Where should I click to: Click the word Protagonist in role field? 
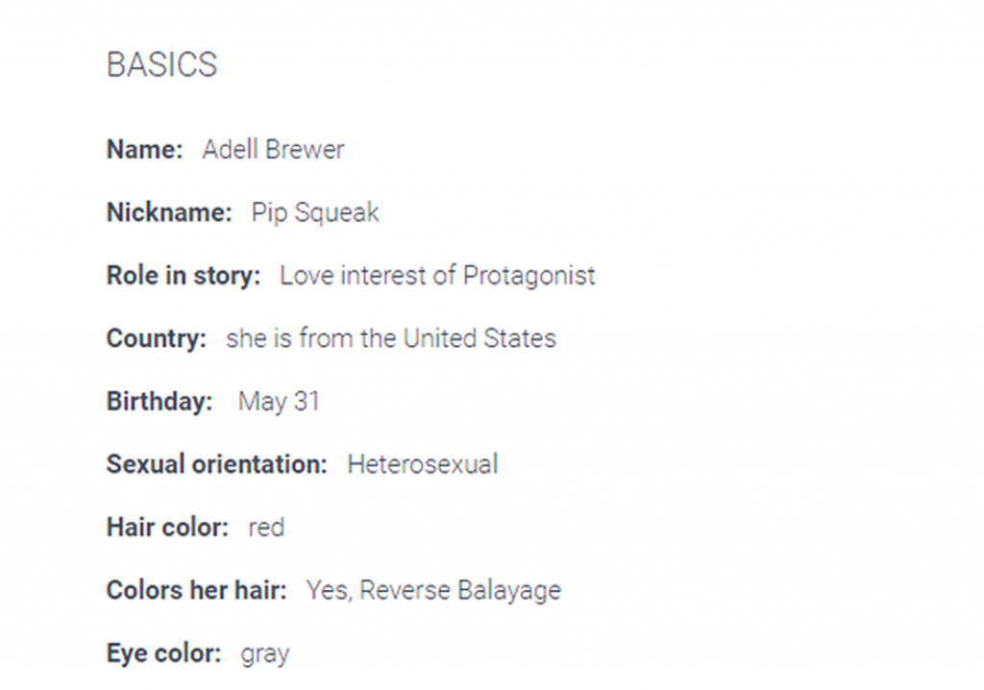pyautogui.click(x=529, y=276)
